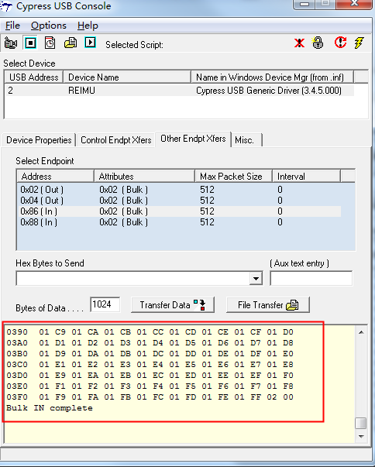This screenshot has width=375, height=467.
Task: Click the Max Packet Size column header
Action: [233, 177]
